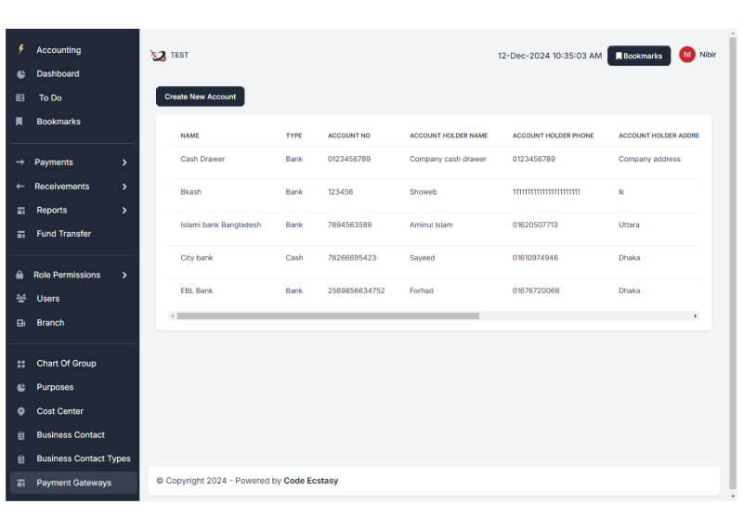Expand the Reports menu chevron
The width and height of the screenshot is (743, 529).
pyautogui.click(x=124, y=211)
